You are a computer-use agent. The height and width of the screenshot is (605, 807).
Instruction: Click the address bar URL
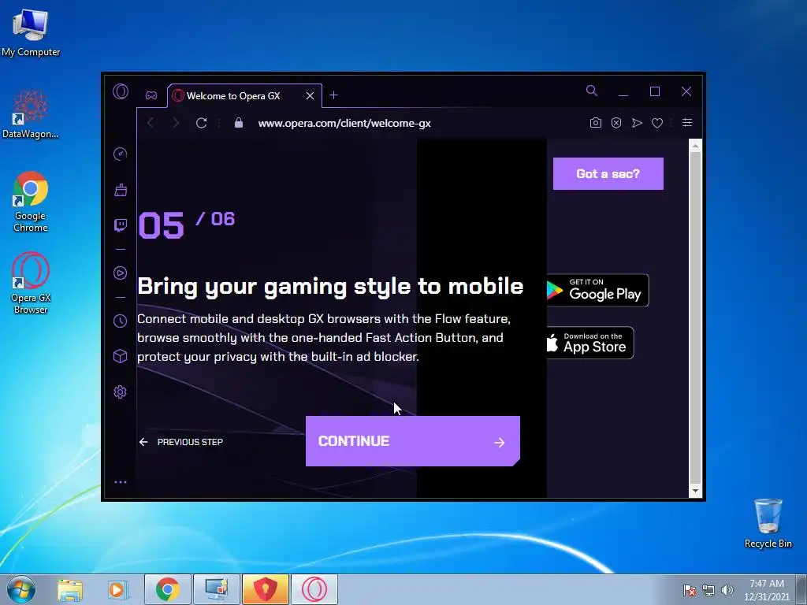tap(344, 124)
